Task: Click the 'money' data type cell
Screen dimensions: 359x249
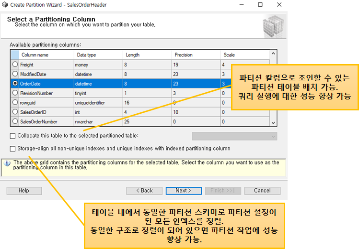Action: tap(98, 65)
